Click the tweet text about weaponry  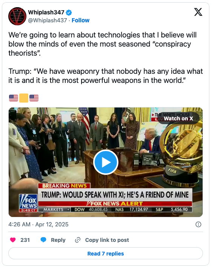click(x=106, y=76)
